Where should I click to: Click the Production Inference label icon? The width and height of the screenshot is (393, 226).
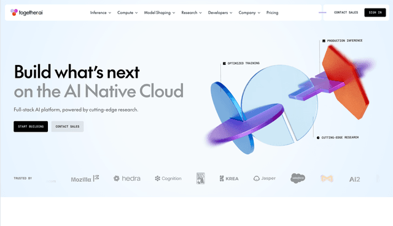pos(324,41)
